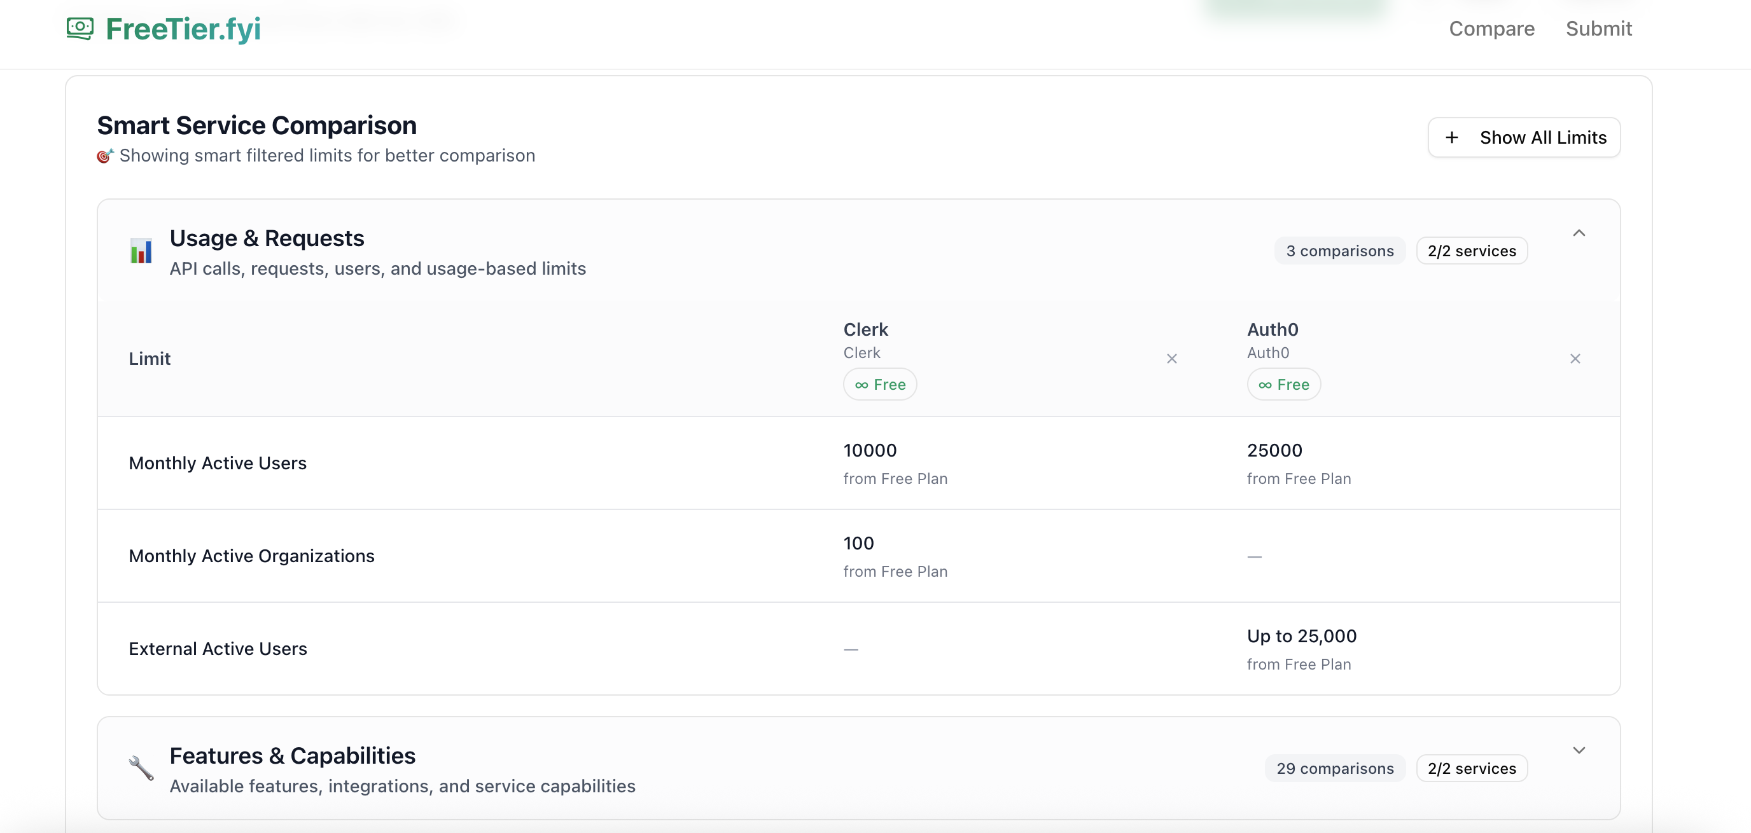Click the Auth0 column header name
The width and height of the screenshot is (1751, 833).
1272,329
